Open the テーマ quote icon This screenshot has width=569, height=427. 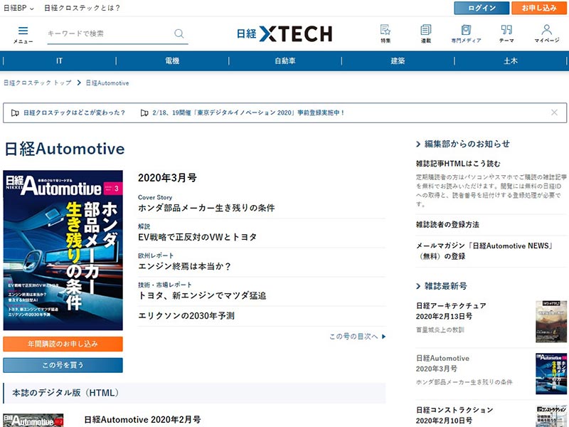506,33
